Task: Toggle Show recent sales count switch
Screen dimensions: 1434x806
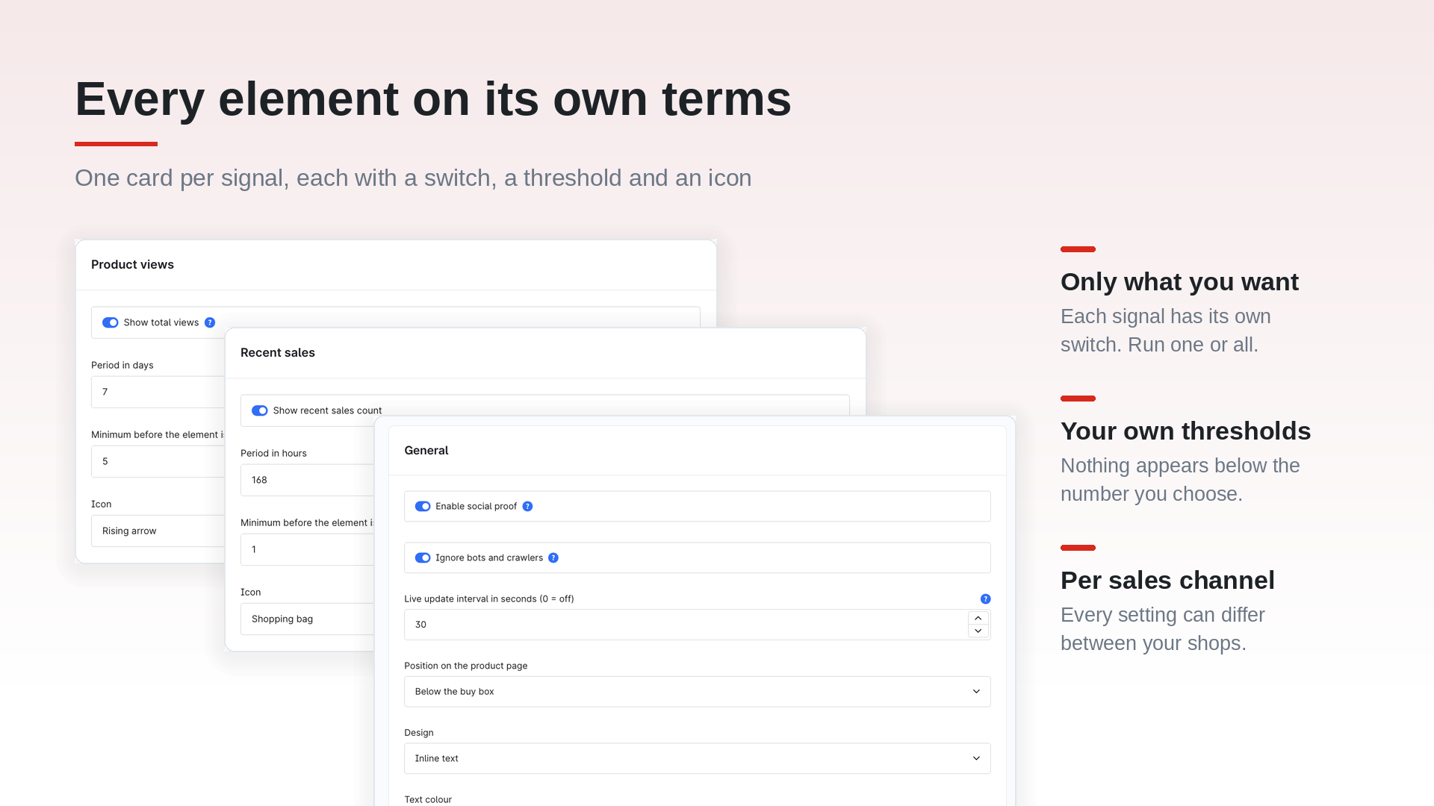Action: tap(260, 410)
